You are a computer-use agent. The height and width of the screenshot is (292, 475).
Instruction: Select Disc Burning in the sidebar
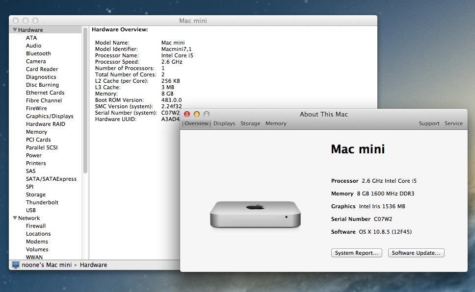(42, 85)
